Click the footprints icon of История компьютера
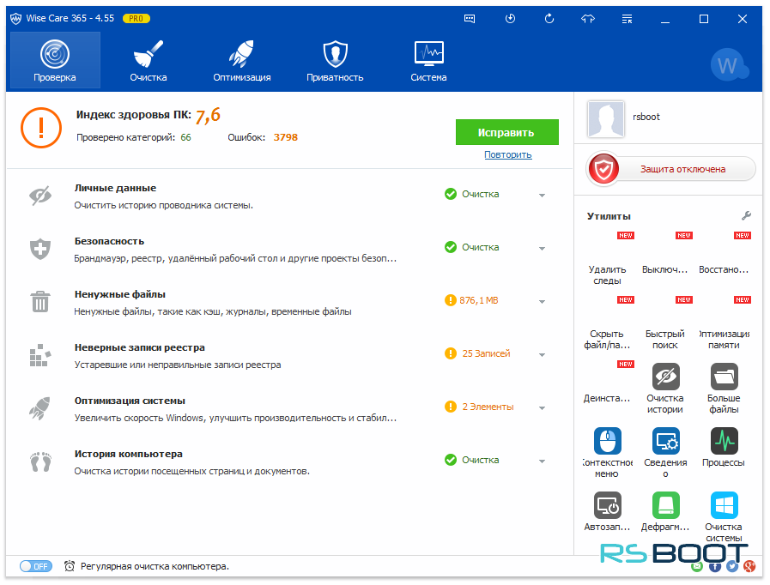The height and width of the screenshot is (585, 770). pos(40,461)
